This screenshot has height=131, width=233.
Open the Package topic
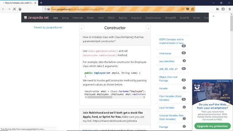pos(163,127)
